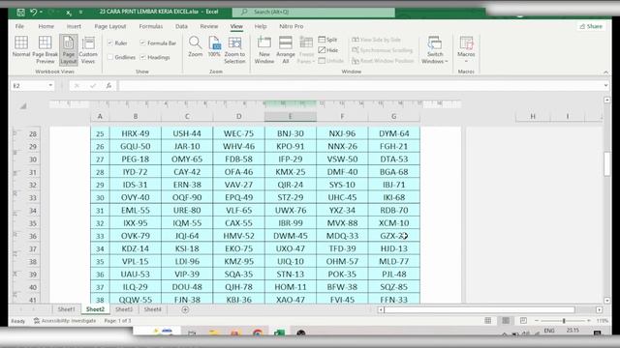
Task: Click the Zoom magnifier icon
Action: pos(195,46)
